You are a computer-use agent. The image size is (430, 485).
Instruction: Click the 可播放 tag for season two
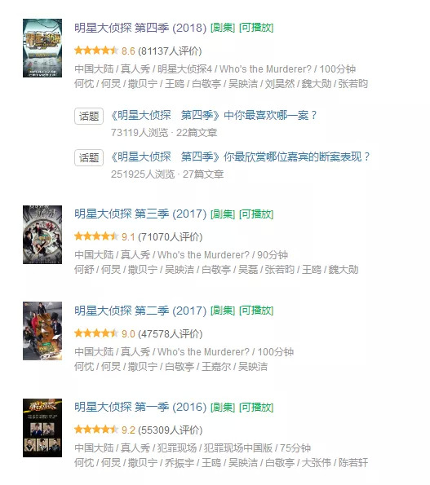(256, 311)
